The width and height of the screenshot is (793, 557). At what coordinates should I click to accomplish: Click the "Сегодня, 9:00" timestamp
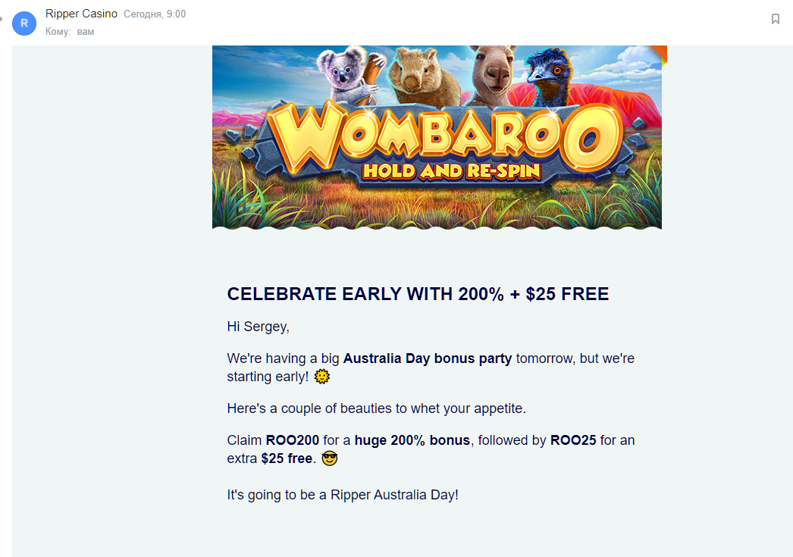coord(155,14)
